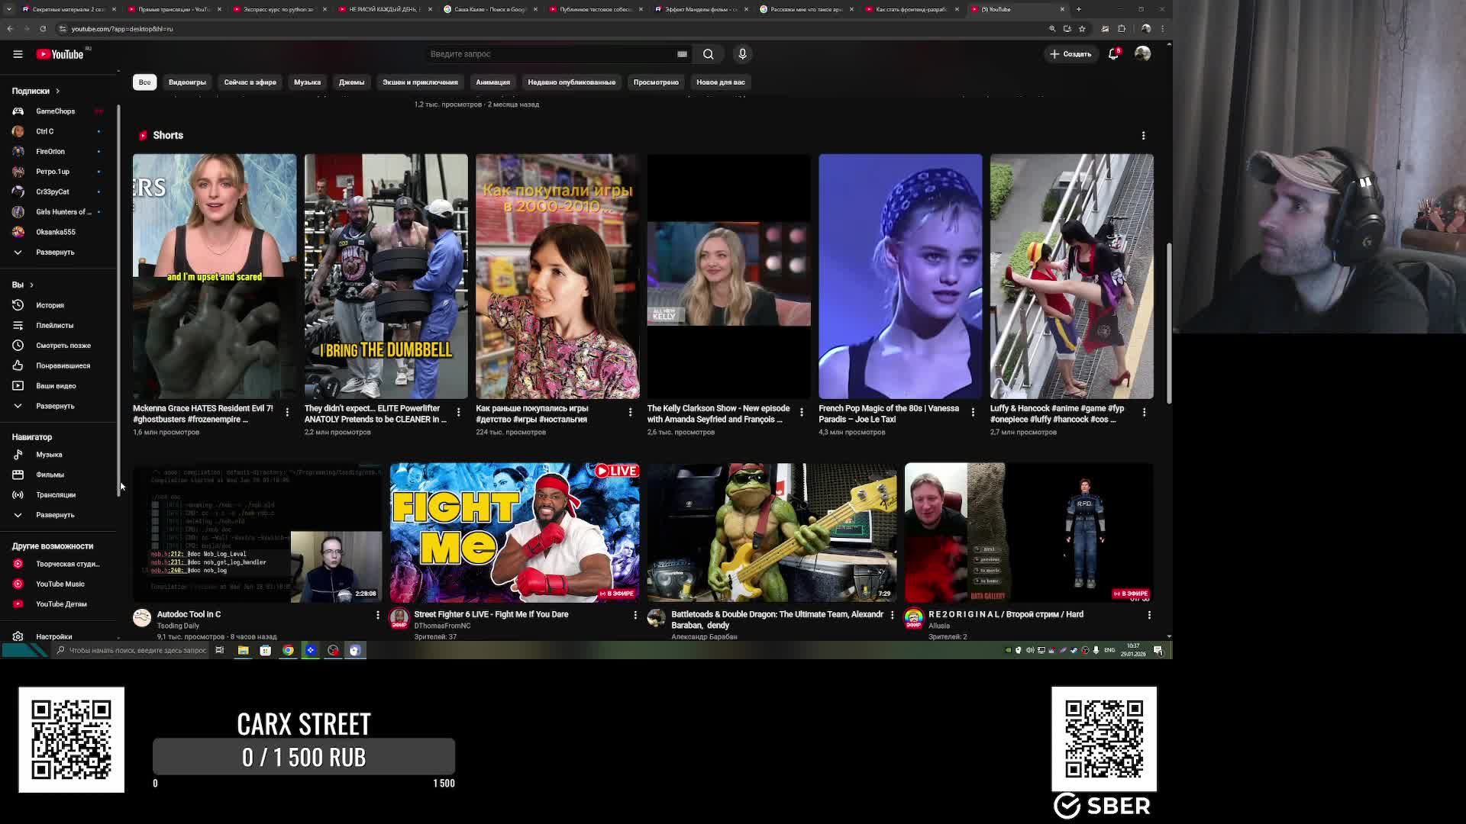The height and width of the screenshot is (824, 1466).
Task: Open Shorts shelf three-dot options
Action: click(1143, 136)
